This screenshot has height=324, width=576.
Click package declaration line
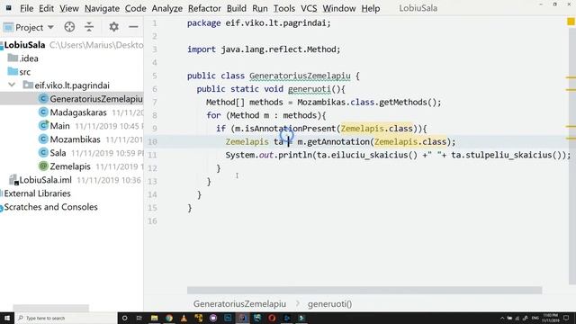[x=259, y=22]
